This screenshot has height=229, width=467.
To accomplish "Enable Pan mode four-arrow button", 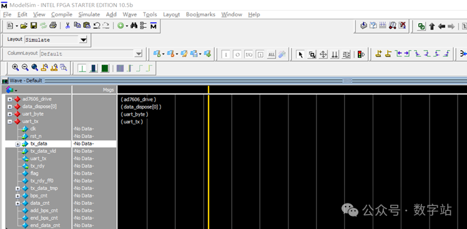I will coord(323,54).
